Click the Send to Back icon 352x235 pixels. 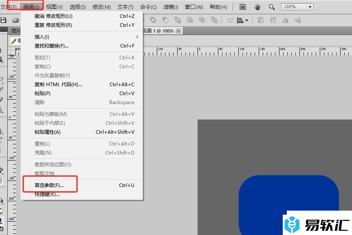click(x=214, y=20)
